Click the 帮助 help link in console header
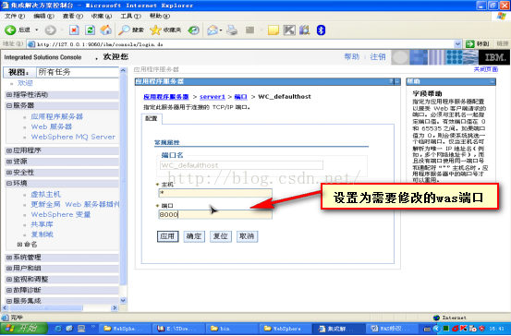 pyautogui.click(x=352, y=57)
